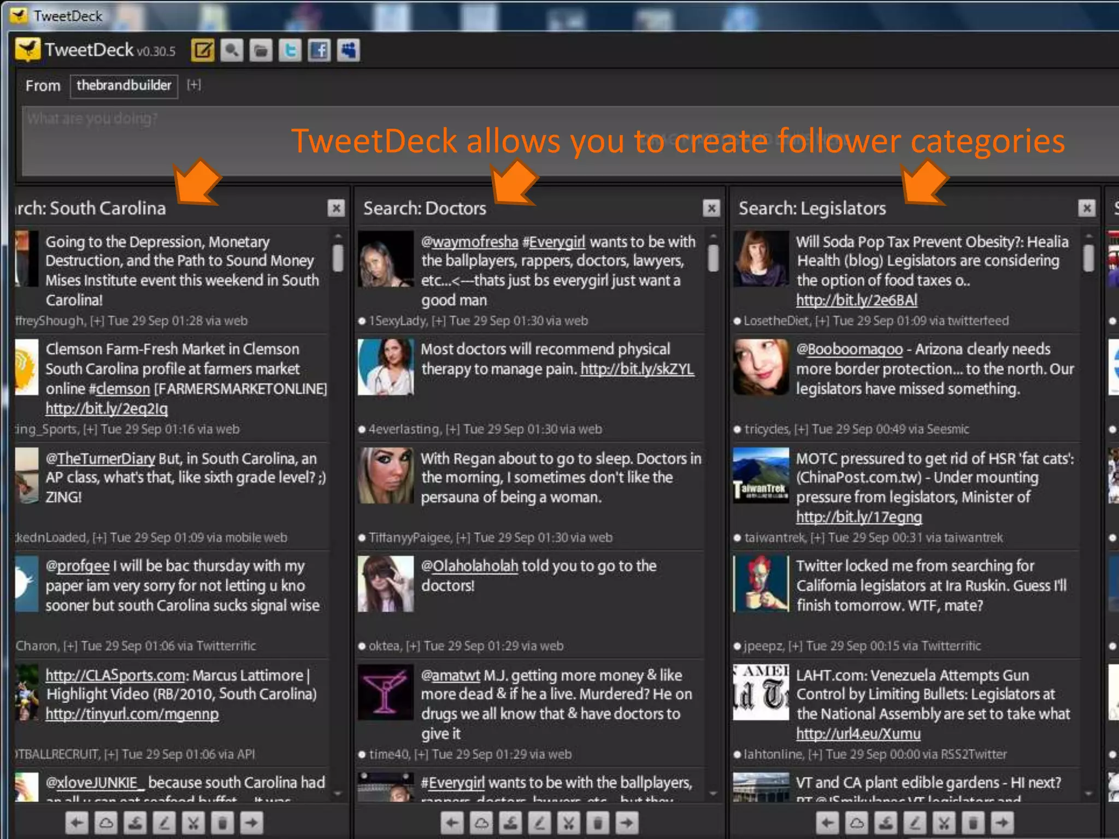Image resolution: width=1119 pixels, height=839 pixels.
Task: Close the Search: Legislators column
Action: pyautogui.click(x=1087, y=208)
